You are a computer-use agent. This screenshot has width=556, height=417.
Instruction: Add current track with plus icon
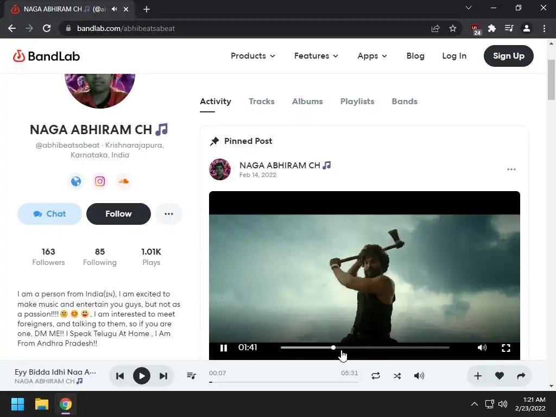[x=478, y=376]
